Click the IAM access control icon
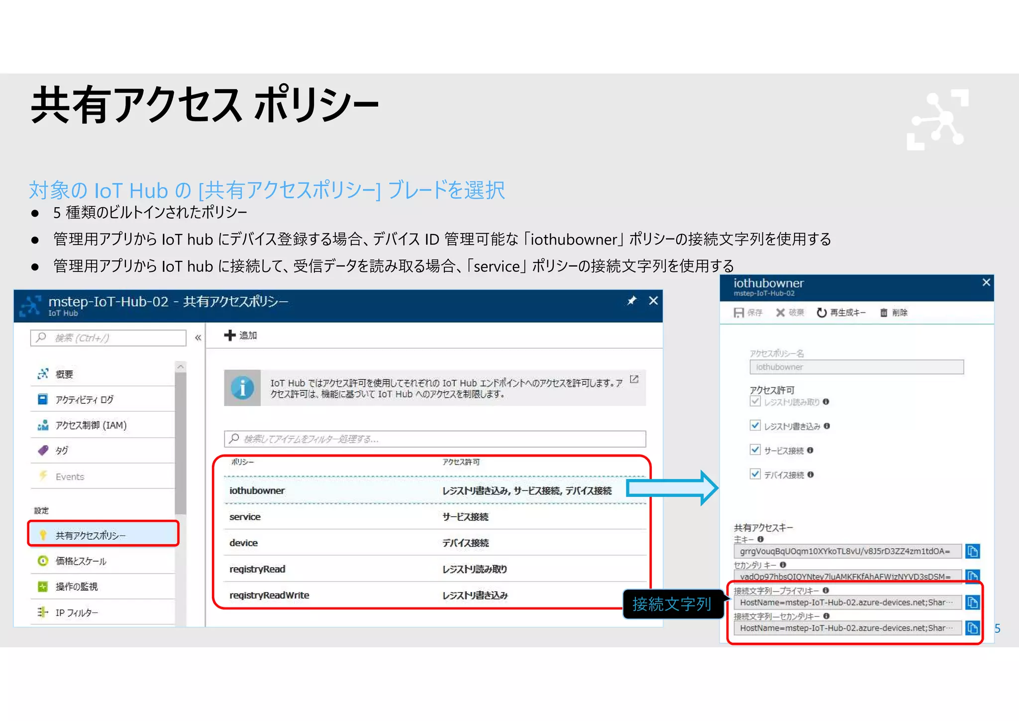 pos(43,425)
